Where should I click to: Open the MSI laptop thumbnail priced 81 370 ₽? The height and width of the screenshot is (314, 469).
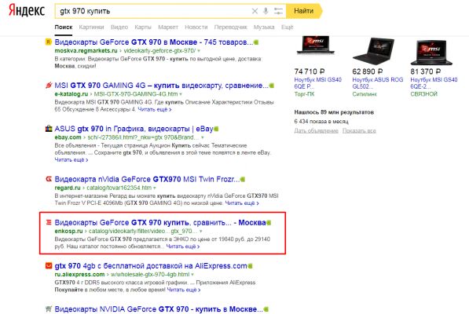431,53
